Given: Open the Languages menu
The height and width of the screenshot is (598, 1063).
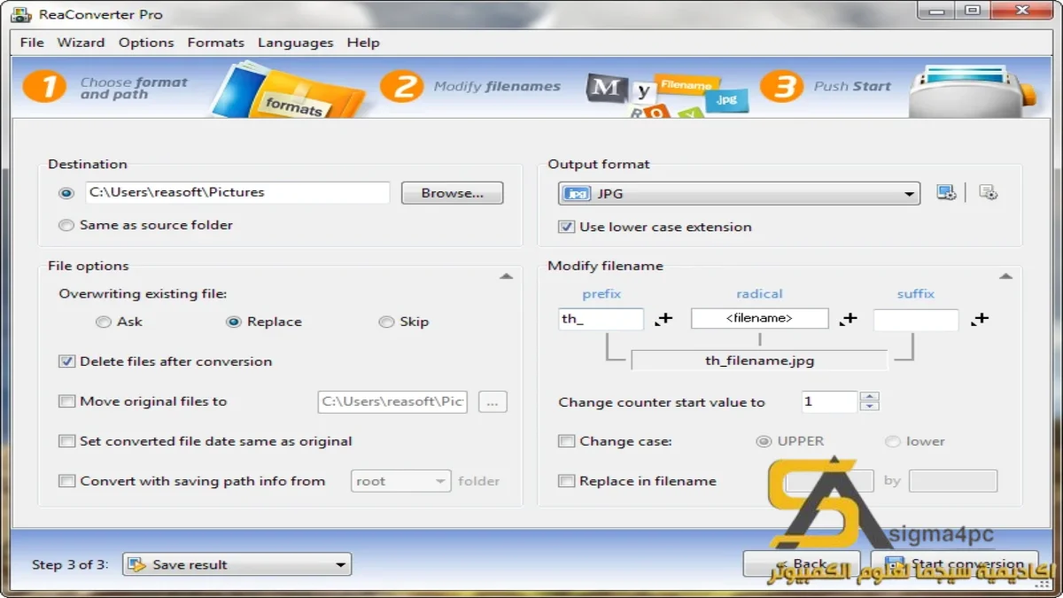Looking at the screenshot, I should [x=295, y=43].
